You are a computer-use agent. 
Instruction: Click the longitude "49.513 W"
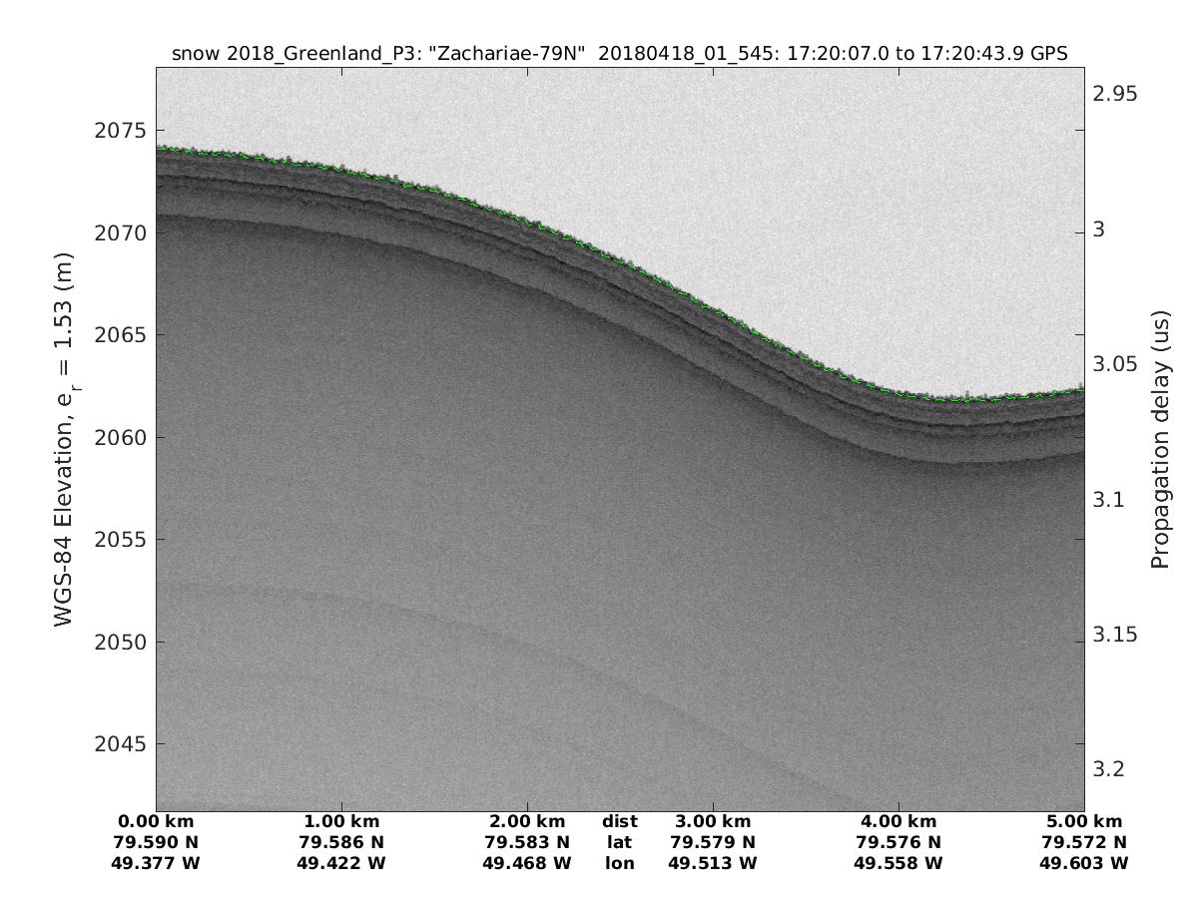pos(713,863)
